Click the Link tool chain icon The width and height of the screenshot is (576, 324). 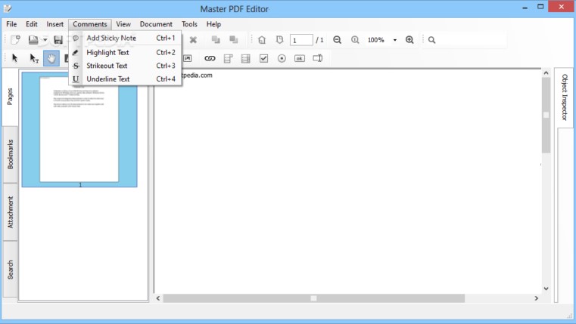[x=210, y=58]
